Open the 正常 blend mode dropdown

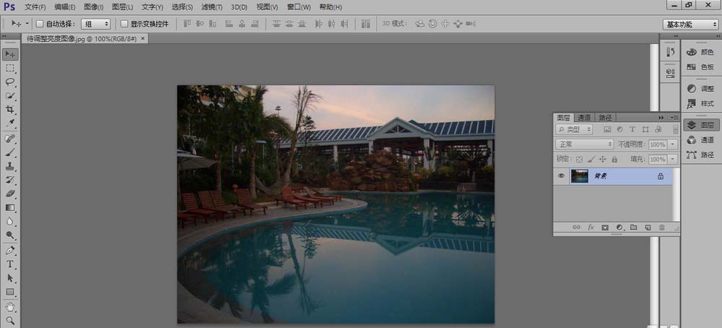[584, 144]
